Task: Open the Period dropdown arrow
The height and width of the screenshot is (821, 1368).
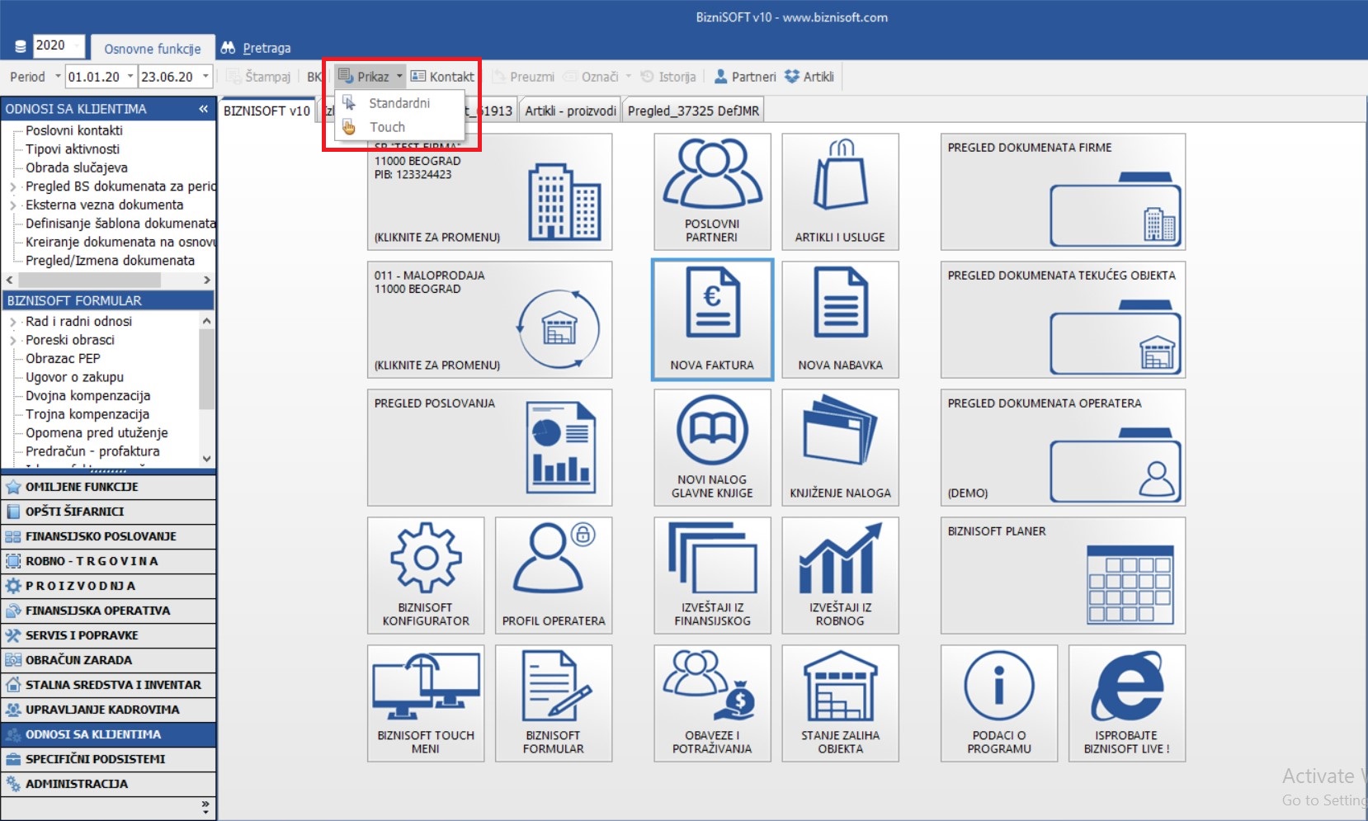Action: click(58, 77)
